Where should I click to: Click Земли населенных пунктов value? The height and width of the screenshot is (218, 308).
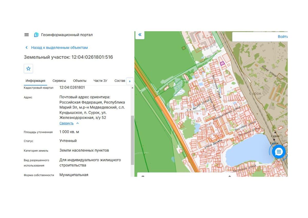[x=84, y=150]
